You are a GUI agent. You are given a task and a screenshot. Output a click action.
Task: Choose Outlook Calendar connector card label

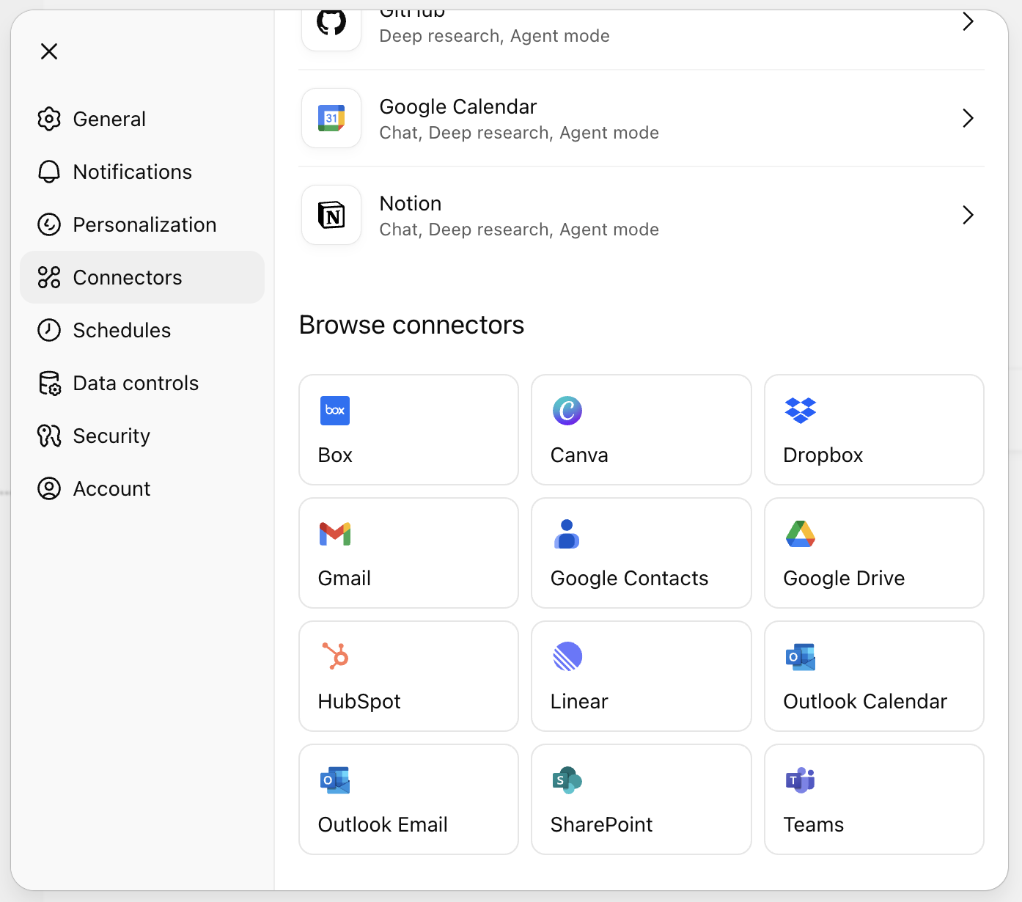(x=865, y=702)
